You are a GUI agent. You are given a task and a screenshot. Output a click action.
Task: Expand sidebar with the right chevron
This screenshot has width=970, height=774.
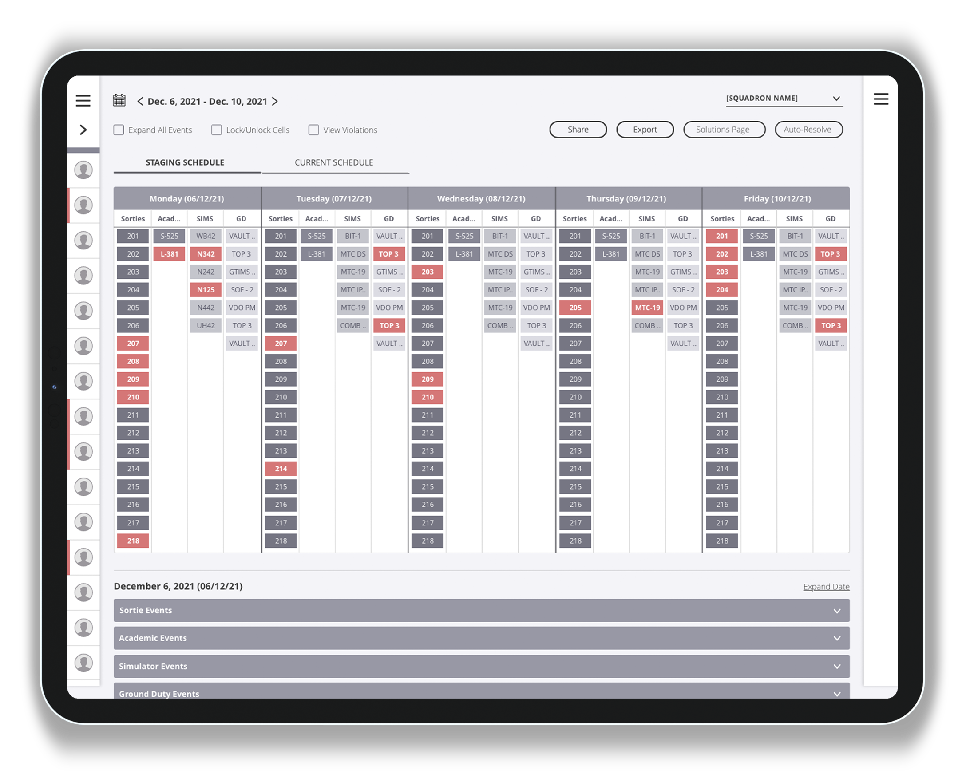pos(83,130)
